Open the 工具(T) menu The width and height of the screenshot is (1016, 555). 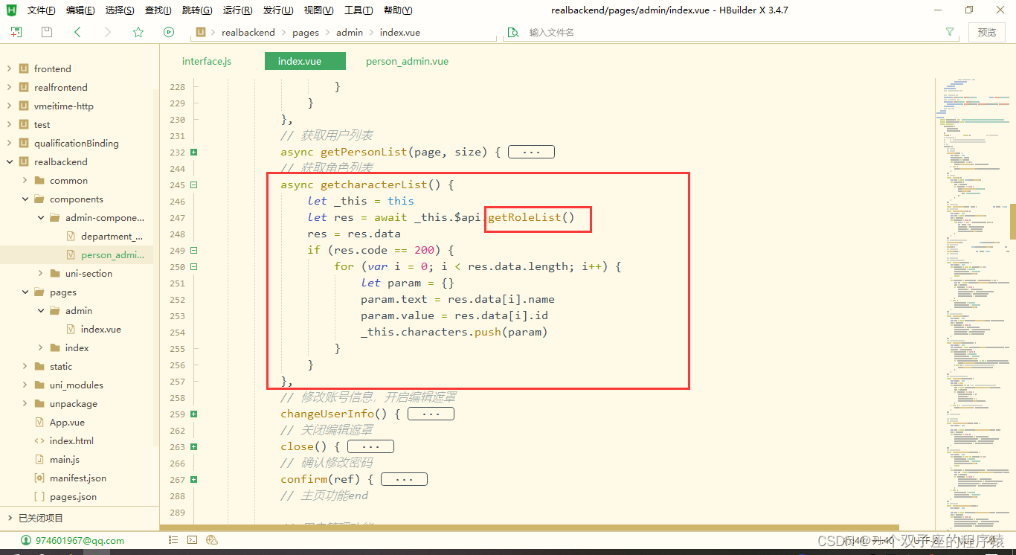point(359,10)
